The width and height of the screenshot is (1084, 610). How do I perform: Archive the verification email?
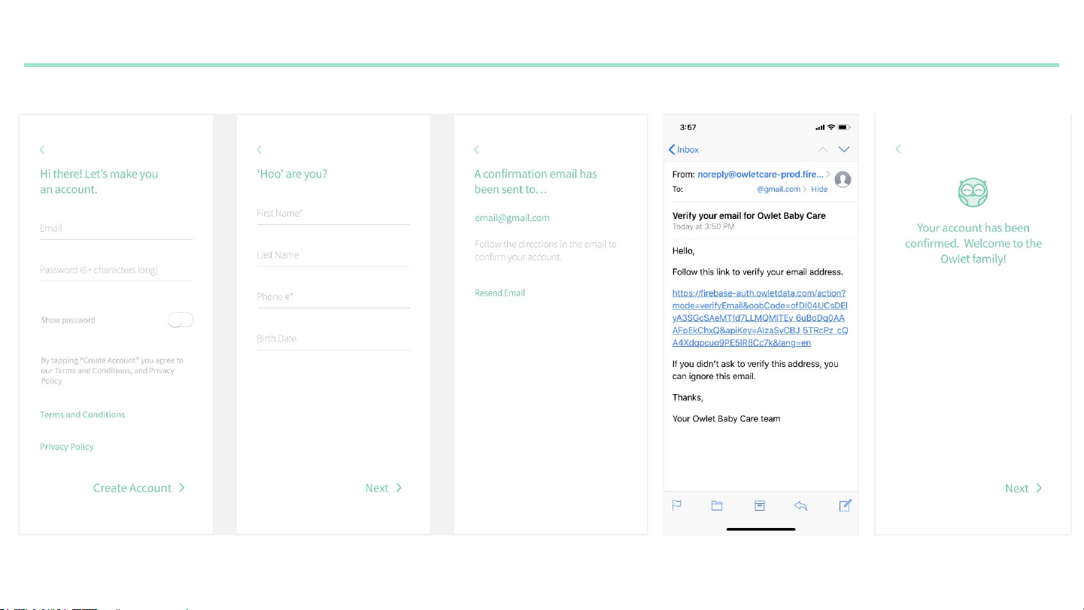tap(760, 506)
